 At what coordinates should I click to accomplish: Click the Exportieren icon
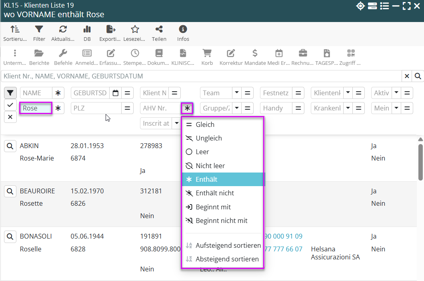click(x=110, y=30)
